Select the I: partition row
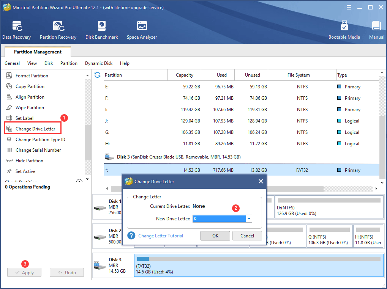The height and width of the screenshot is (289, 387). (x=242, y=109)
